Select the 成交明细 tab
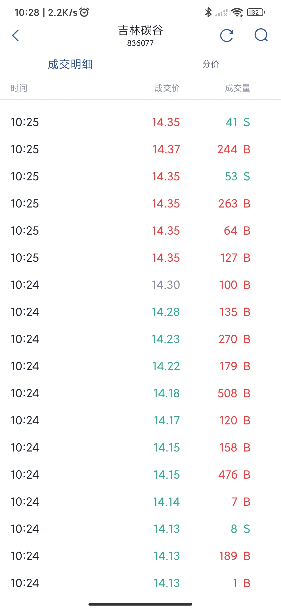Image resolution: width=281 pixels, height=610 pixels. coord(70,64)
